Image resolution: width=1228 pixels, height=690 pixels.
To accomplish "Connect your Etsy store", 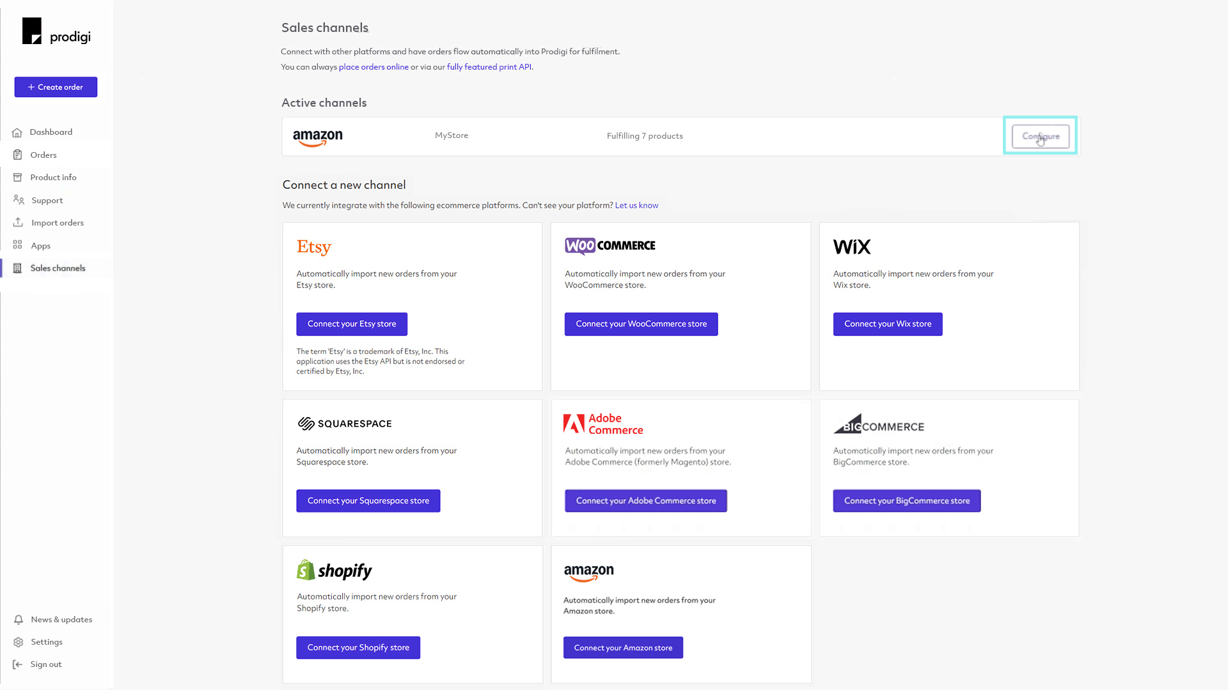I will point(352,324).
